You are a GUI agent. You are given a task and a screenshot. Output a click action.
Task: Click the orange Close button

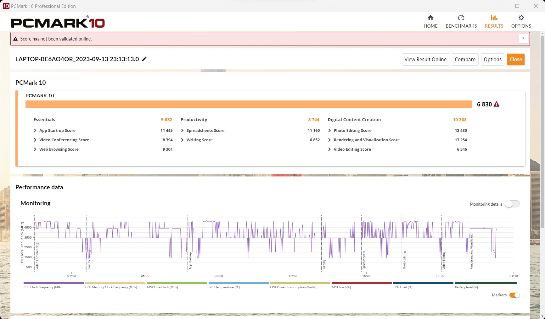tap(516, 59)
